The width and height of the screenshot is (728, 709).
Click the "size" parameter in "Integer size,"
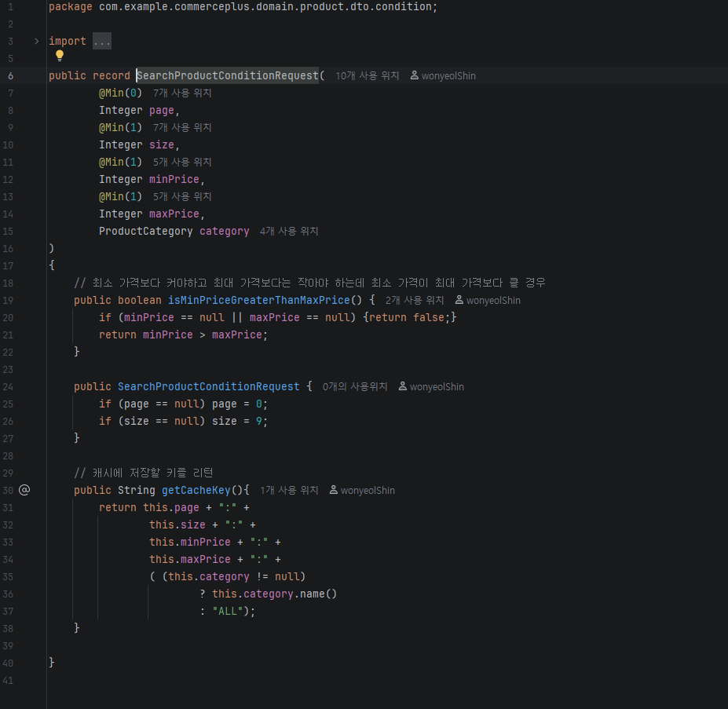[162, 145]
